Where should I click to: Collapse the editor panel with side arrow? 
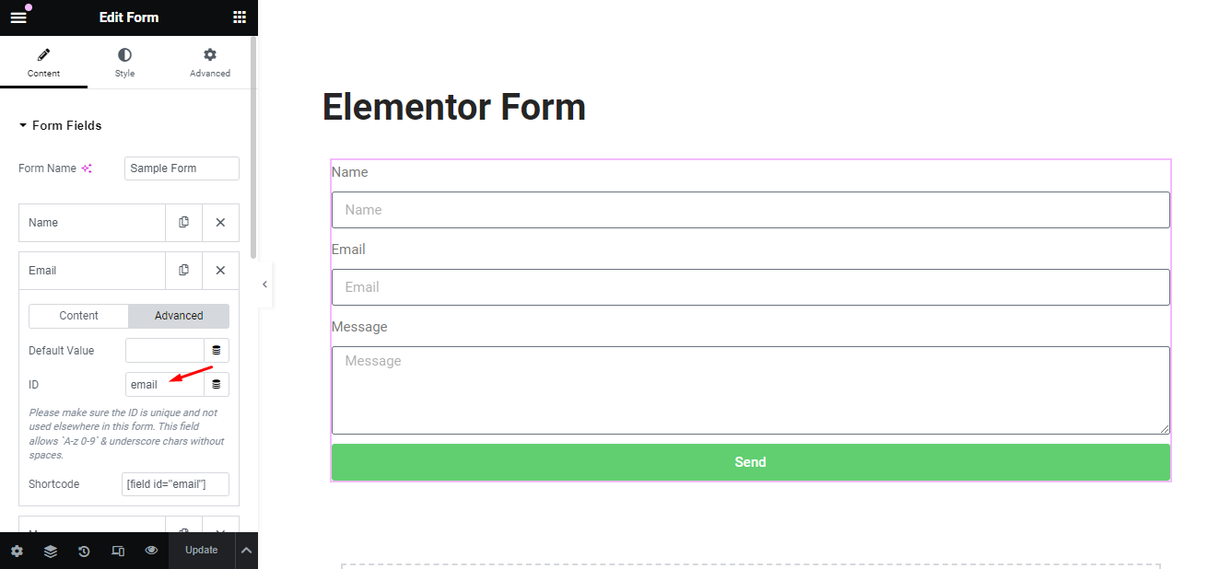coord(264,284)
